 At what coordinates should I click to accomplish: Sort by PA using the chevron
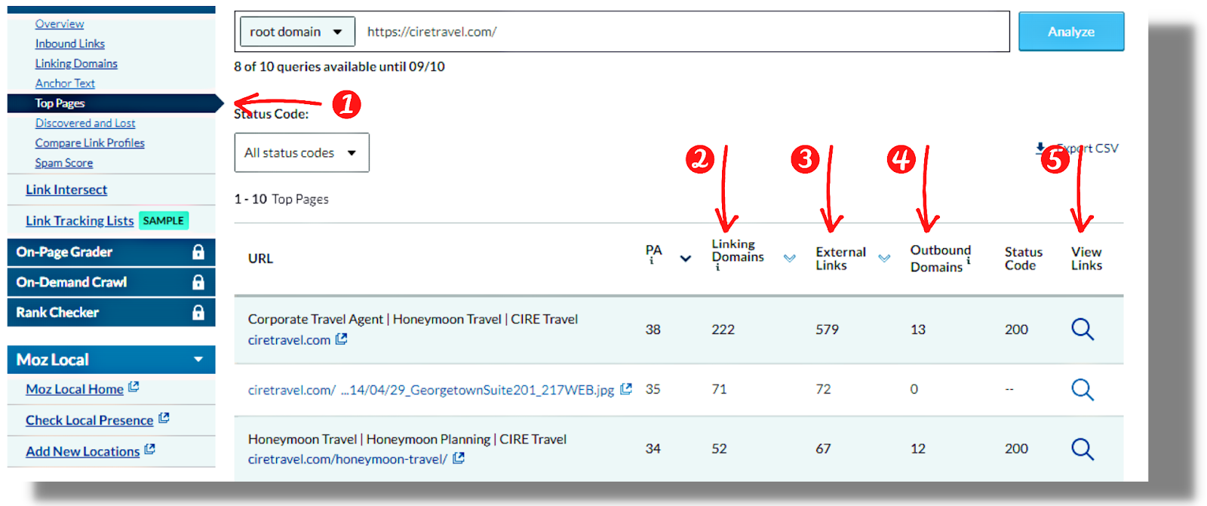click(686, 259)
